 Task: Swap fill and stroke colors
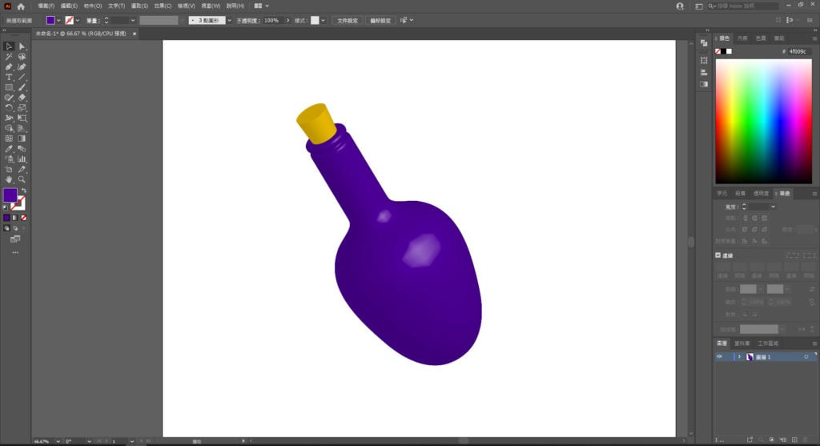23,191
